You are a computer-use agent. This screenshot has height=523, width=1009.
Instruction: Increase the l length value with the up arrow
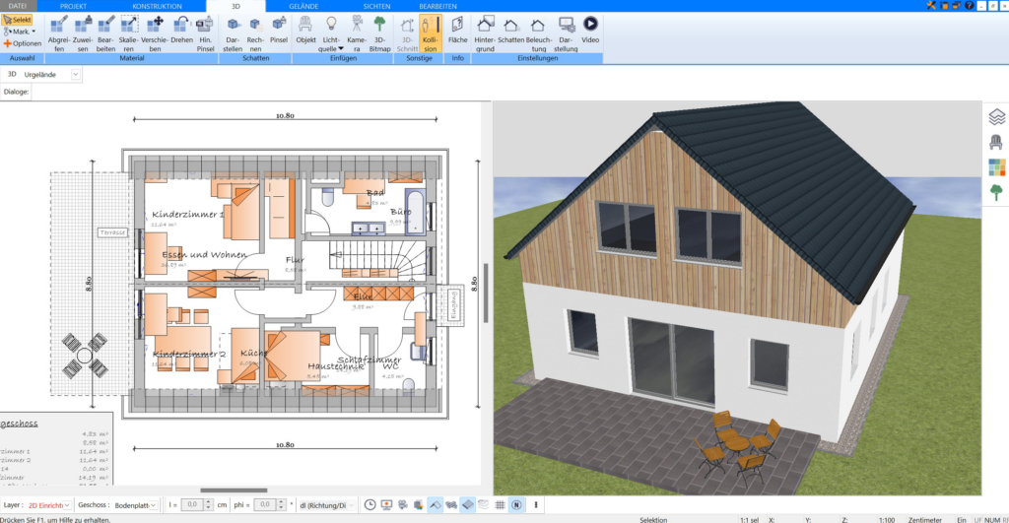click(x=209, y=502)
